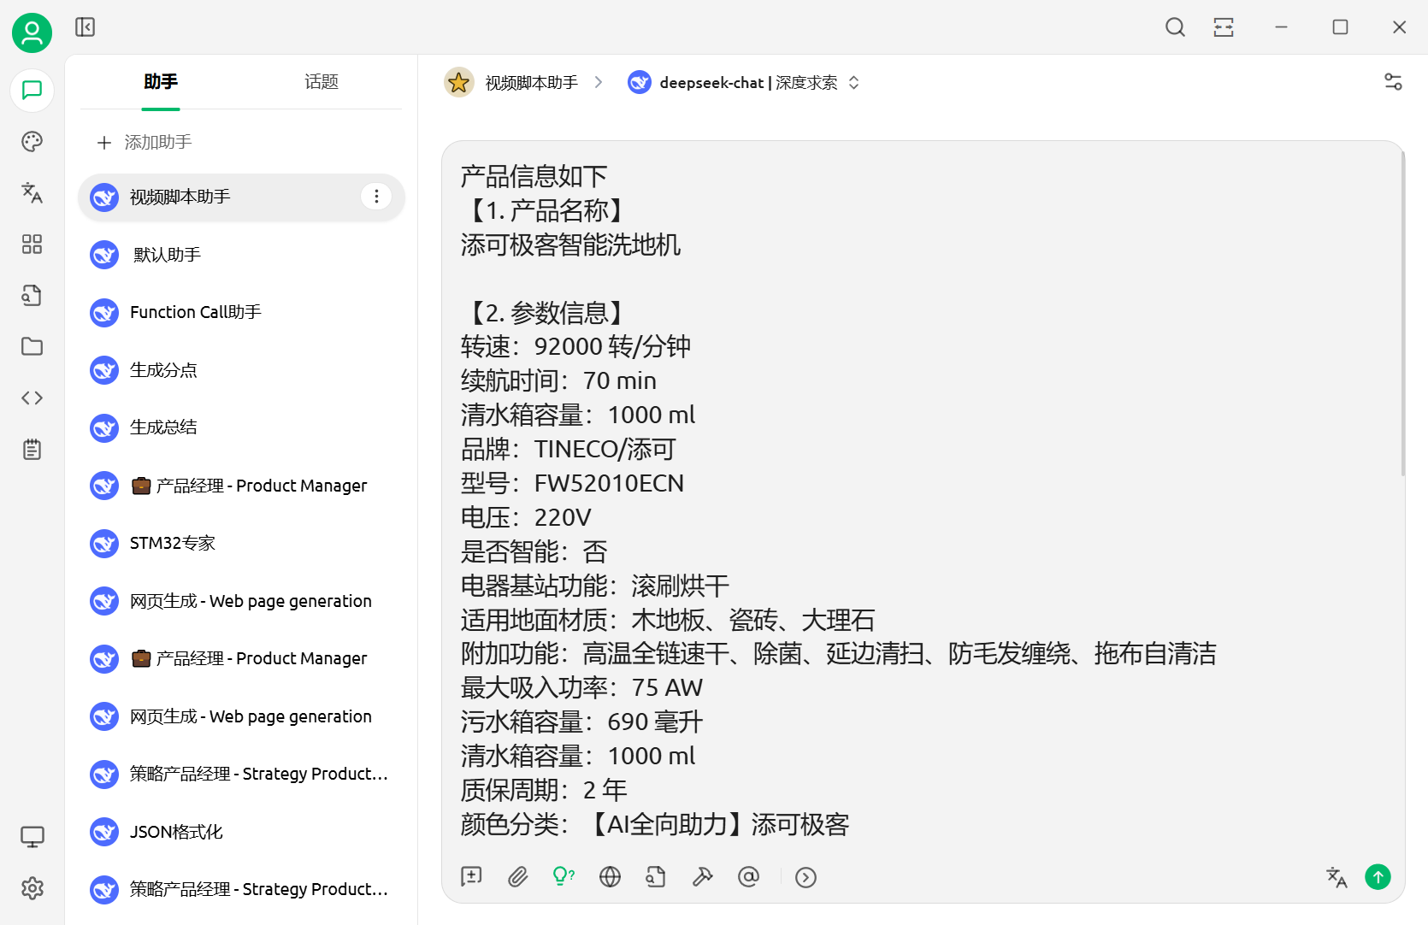Click the expand view icon beside search
This screenshot has height=925, width=1428.
[x=1224, y=27]
